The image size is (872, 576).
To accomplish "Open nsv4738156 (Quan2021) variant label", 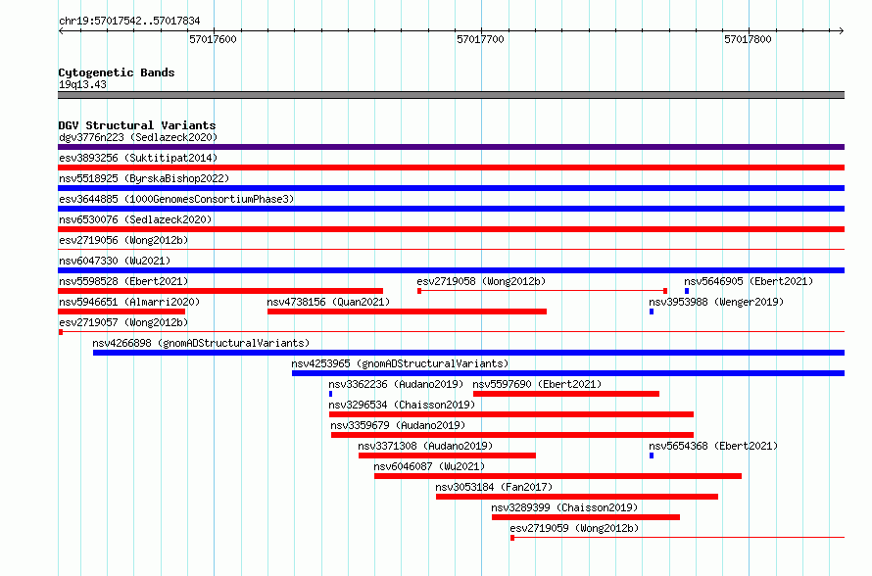I will coord(328,302).
